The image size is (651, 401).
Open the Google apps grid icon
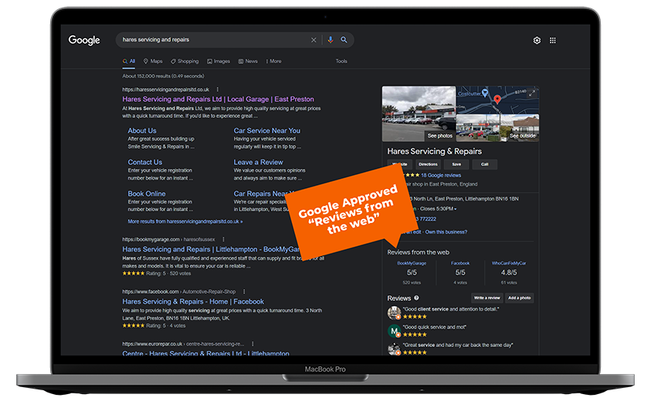coord(553,40)
